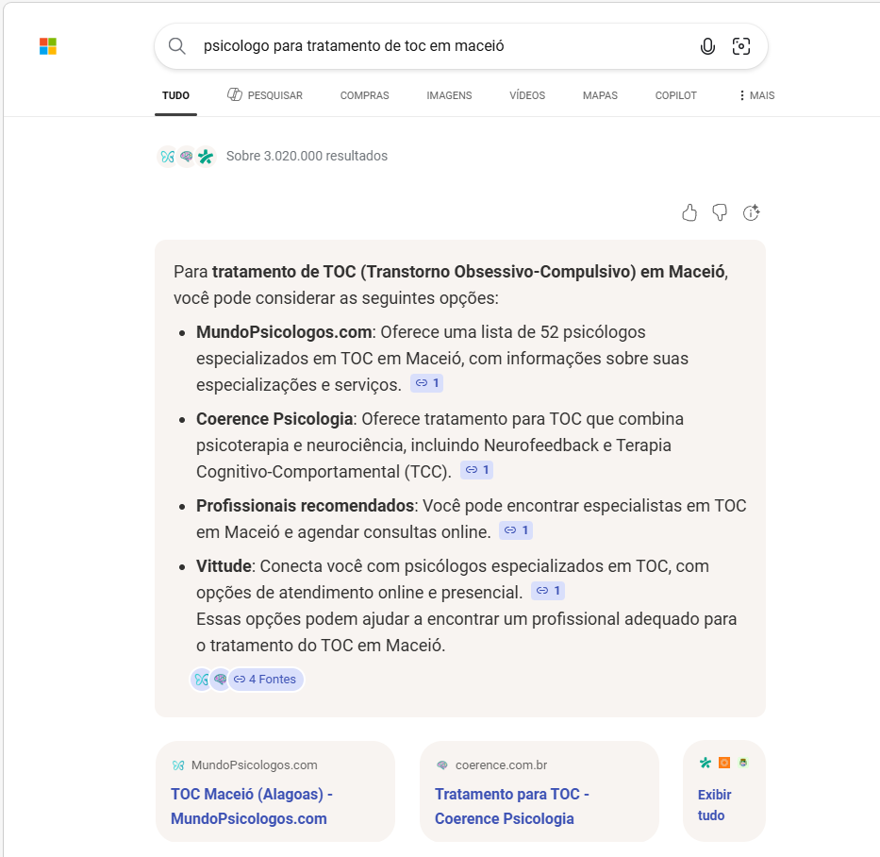Click the Microsoft logo icon
Viewport: 880px width, 857px height.
click(x=48, y=46)
